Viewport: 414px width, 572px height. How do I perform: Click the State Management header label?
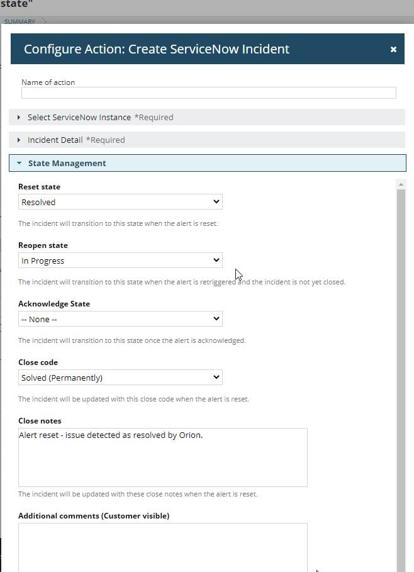[x=67, y=163]
